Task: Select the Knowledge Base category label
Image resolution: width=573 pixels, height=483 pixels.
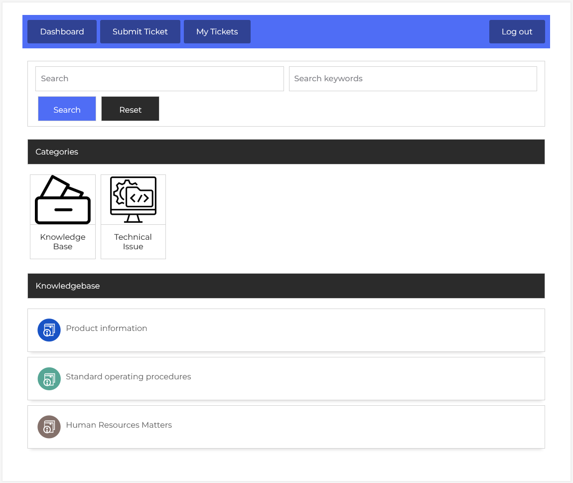Action: (63, 242)
